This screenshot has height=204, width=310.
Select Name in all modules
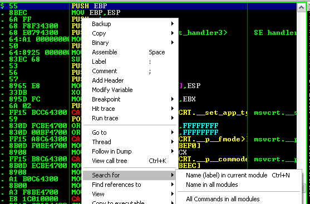[x=239, y=185]
